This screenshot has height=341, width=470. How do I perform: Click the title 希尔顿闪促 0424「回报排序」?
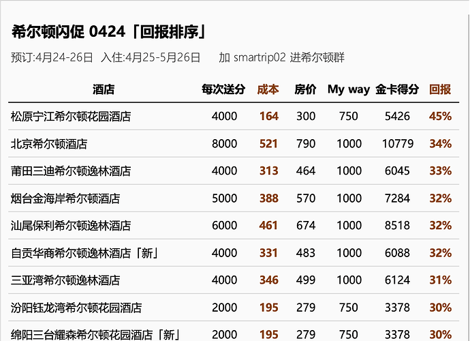[x=110, y=32]
